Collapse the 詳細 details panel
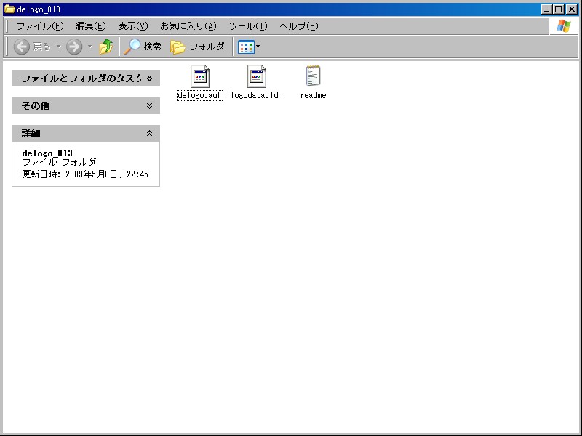582x436 pixels. pyautogui.click(x=86, y=133)
